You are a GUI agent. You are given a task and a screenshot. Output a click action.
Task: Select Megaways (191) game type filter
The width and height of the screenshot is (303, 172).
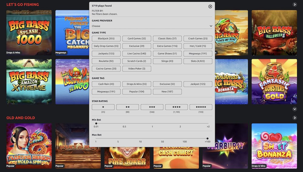pyautogui.click(x=198, y=54)
